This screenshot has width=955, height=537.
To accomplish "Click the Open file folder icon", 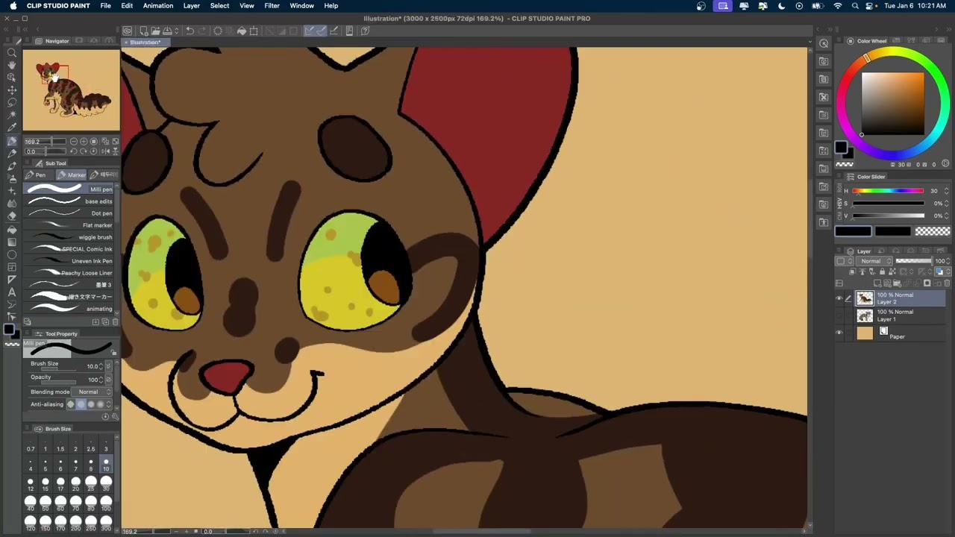I will point(155,31).
